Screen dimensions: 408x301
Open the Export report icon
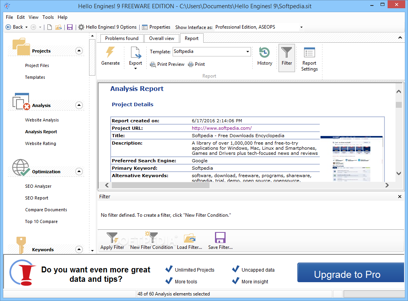(x=136, y=53)
